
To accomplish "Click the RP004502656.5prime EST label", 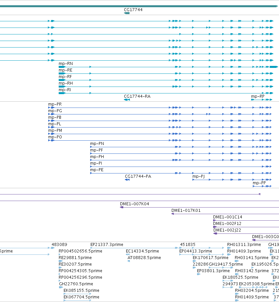I will 80,251.
